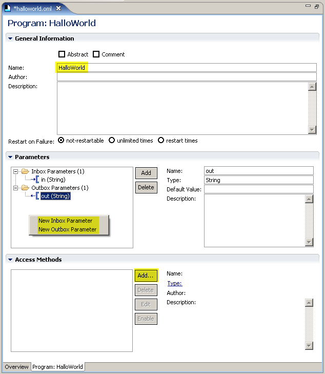Select restart times radio option
This screenshot has height=374, width=325.
pyautogui.click(x=161, y=140)
